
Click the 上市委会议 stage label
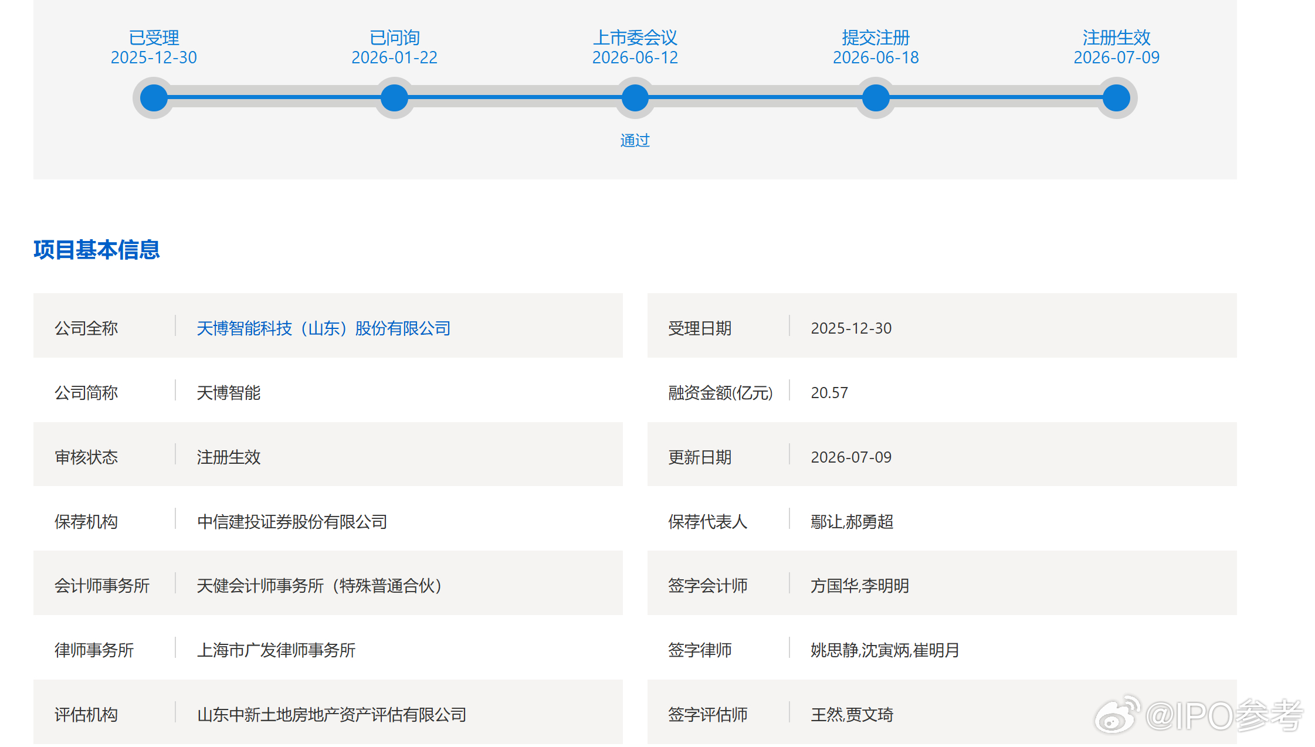coord(635,38)
